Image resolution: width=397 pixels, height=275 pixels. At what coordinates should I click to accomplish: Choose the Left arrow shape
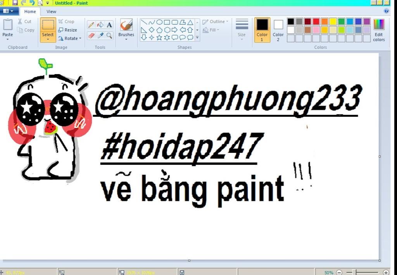pyautogui.click(x=183, y=30)
